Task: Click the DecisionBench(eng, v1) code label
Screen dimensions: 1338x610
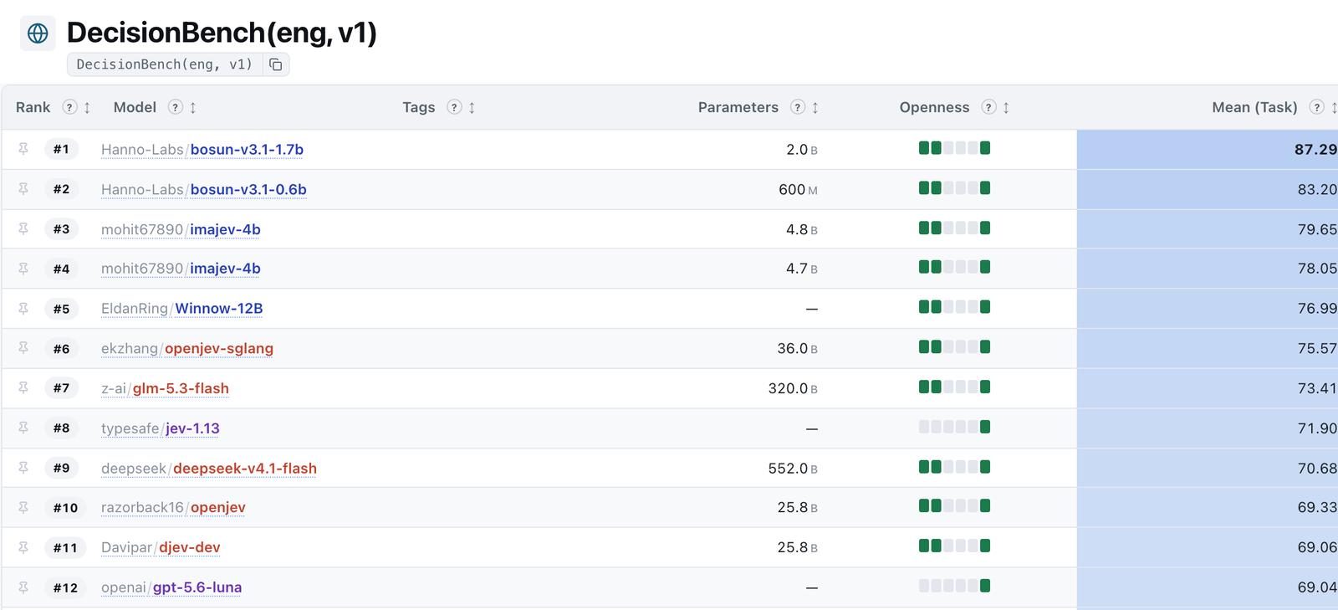Action: [164, 64]
